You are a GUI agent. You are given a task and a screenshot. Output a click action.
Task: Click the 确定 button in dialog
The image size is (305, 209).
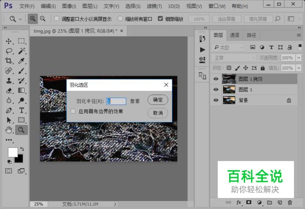158,100
